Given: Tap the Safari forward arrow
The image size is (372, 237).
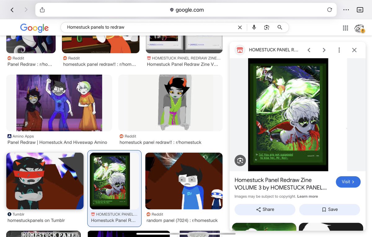Looking at the screenshot, I should pyautogui.click(x=26, y=10).
